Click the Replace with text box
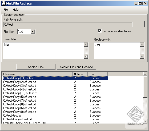This screenshot has width=149, height=131. [x=117, y=50]
